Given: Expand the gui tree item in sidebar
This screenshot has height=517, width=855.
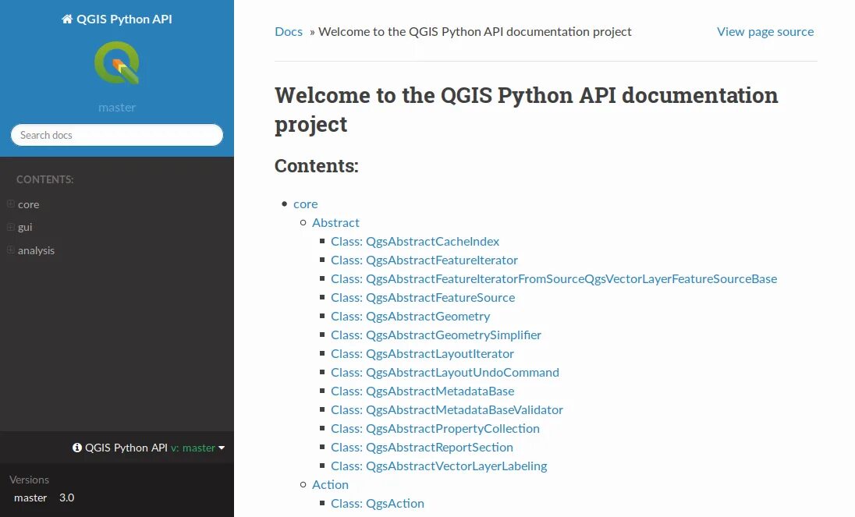Looking at the screenshot, I should [x=10, y=227].
